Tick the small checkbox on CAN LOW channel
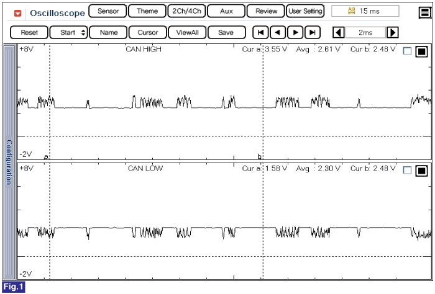This screenshot has width=435, height=294. click(x=407, y=170)
